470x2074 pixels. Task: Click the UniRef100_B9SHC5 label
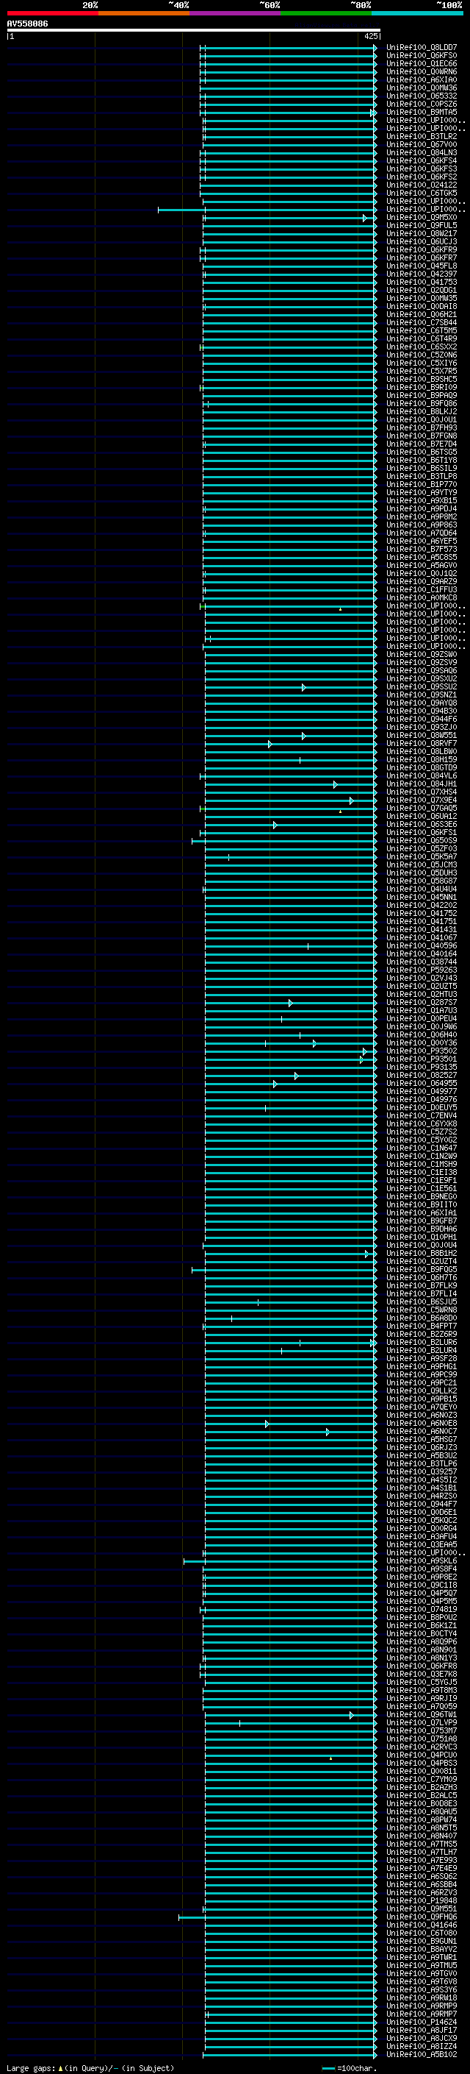[422, 379]
